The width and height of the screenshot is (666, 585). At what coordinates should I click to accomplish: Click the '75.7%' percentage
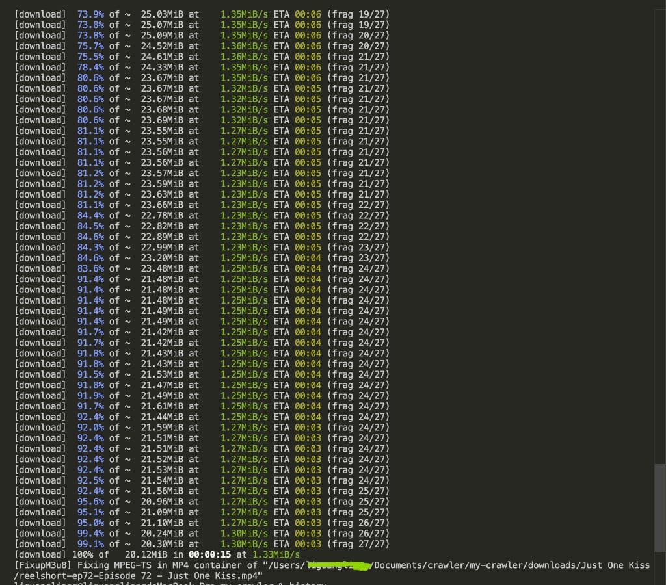point(90,46)
